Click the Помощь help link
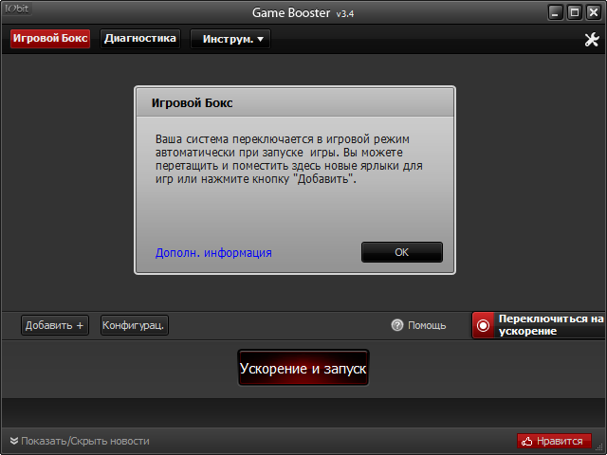 click(427, 325)
